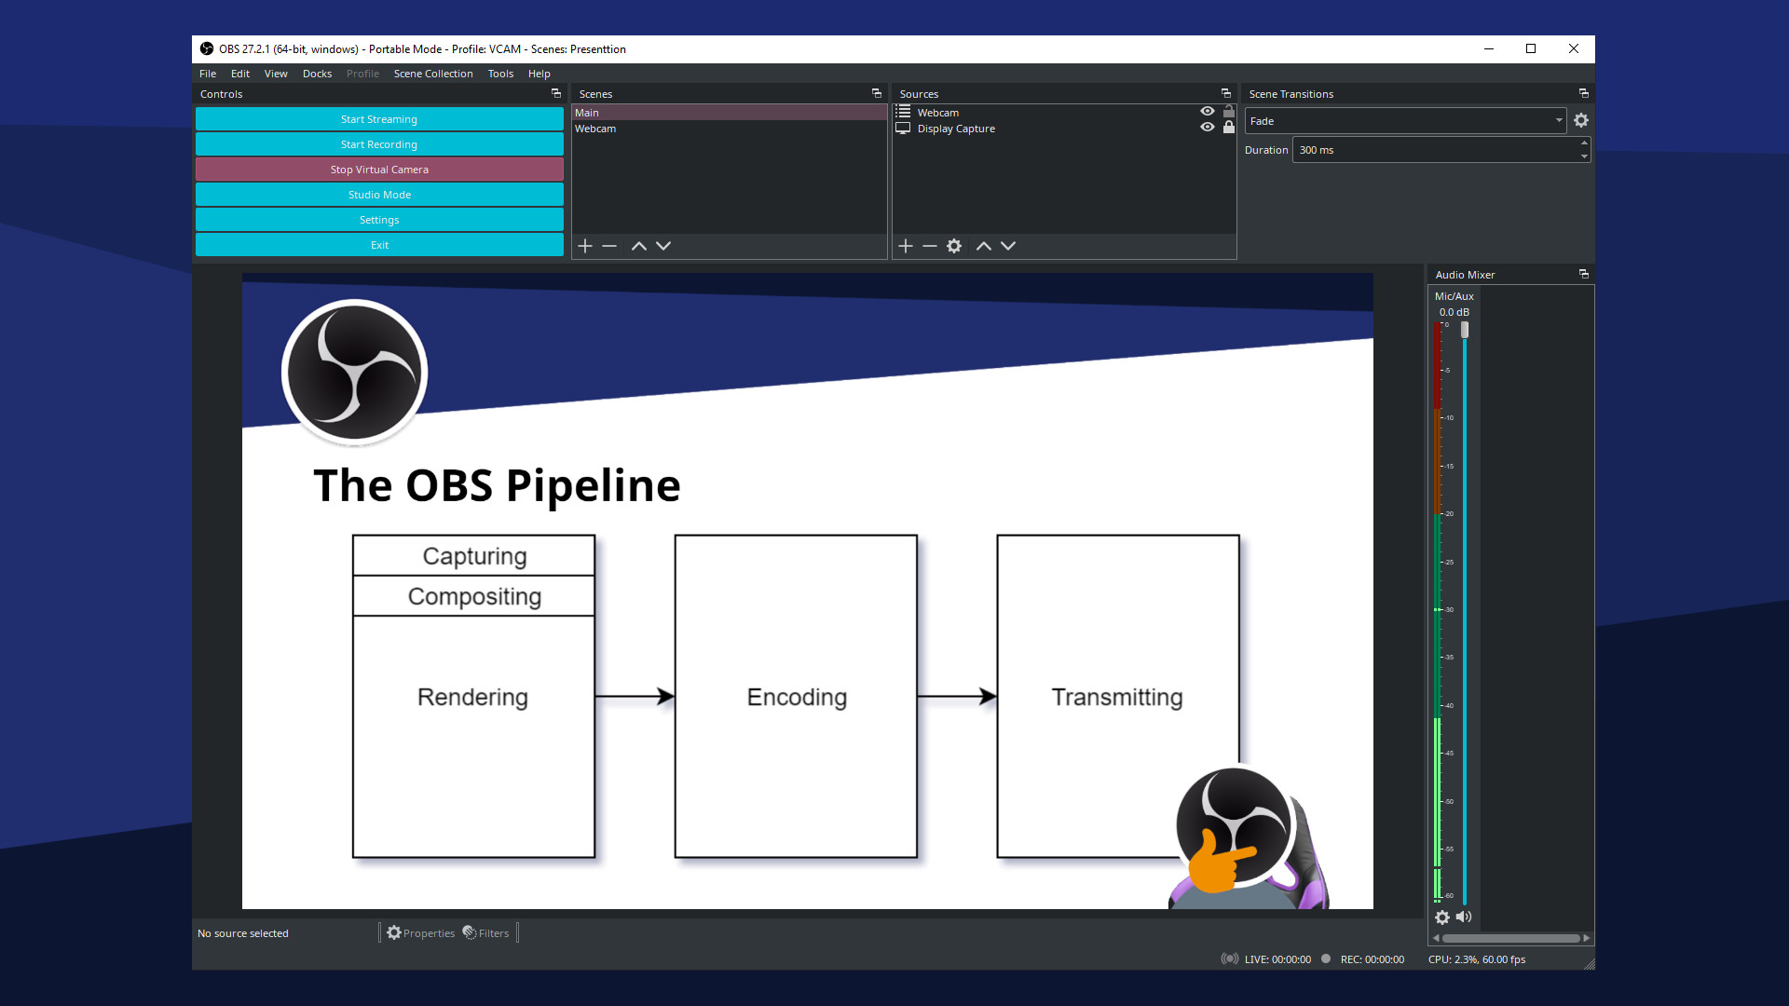Viewport: 1789px width, 1006px height.
Task: Pop out the Sources panel
Action: click(x=1225, y=93)
